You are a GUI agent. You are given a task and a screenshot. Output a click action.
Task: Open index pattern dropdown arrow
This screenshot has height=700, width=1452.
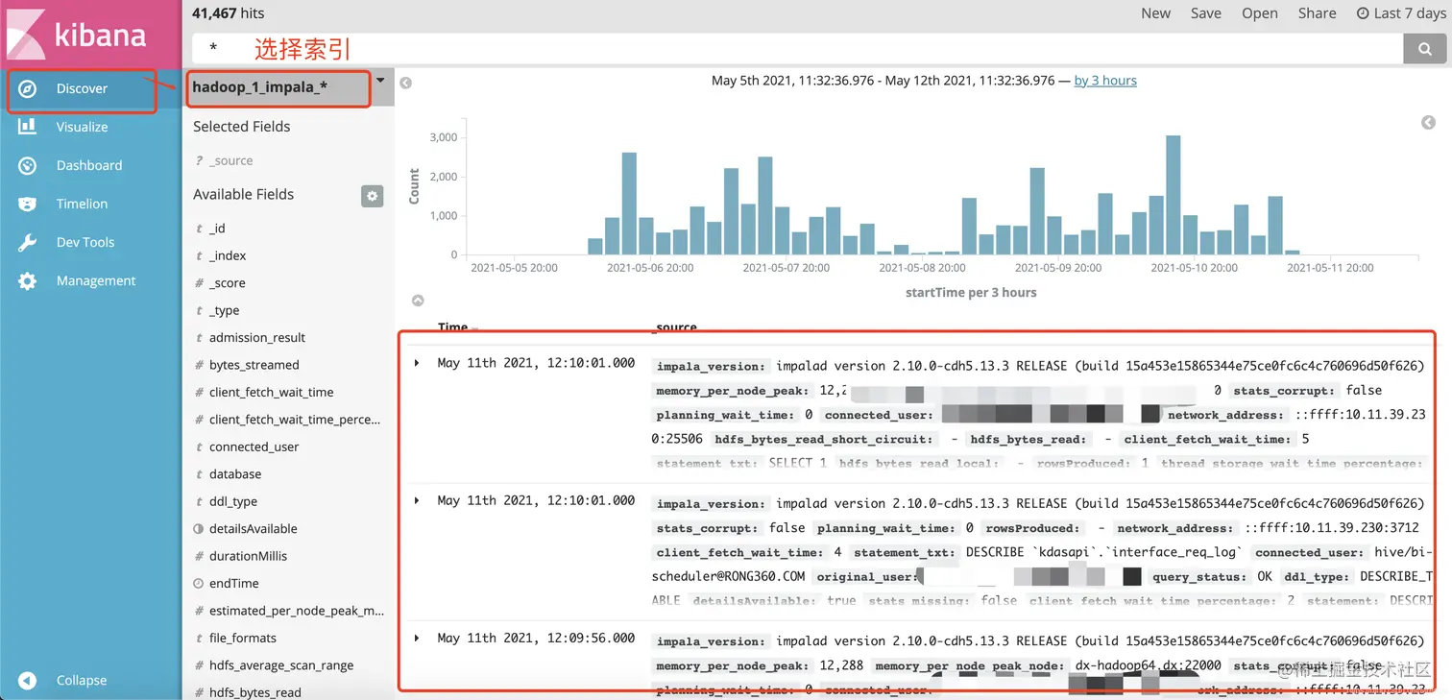click(380, 81)
